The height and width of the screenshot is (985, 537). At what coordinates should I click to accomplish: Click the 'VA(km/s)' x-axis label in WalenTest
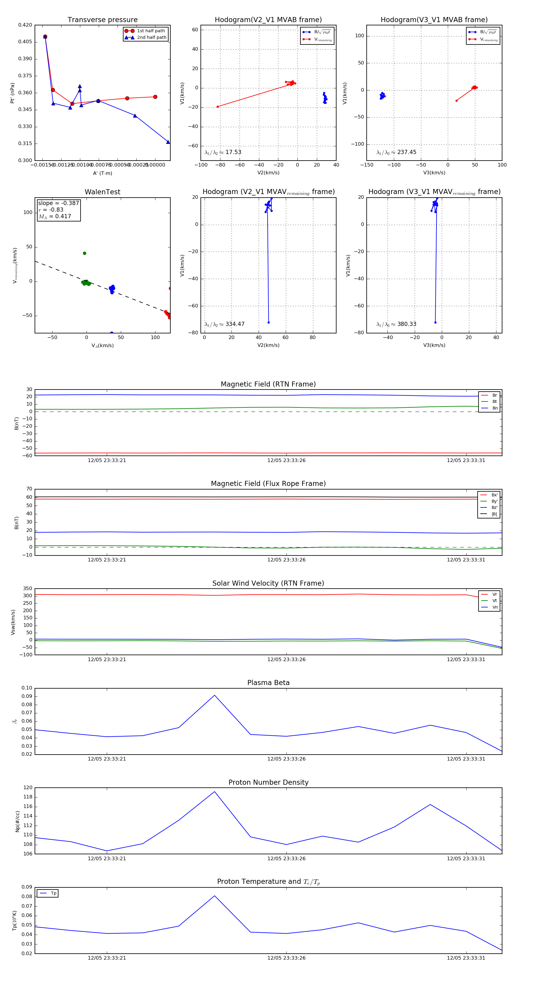pos(102,346)
